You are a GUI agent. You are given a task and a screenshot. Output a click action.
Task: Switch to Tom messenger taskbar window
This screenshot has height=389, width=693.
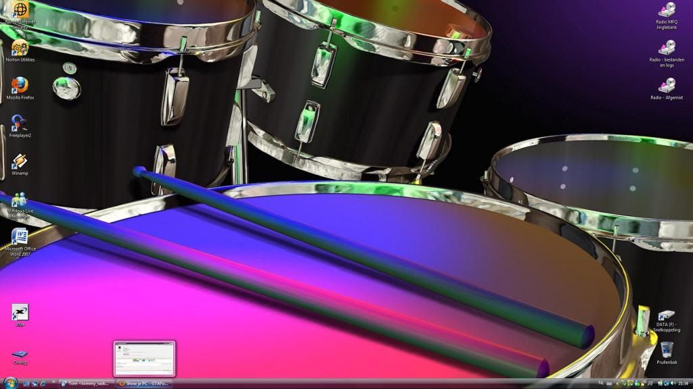pyautogui.click(x=86, y=384)
